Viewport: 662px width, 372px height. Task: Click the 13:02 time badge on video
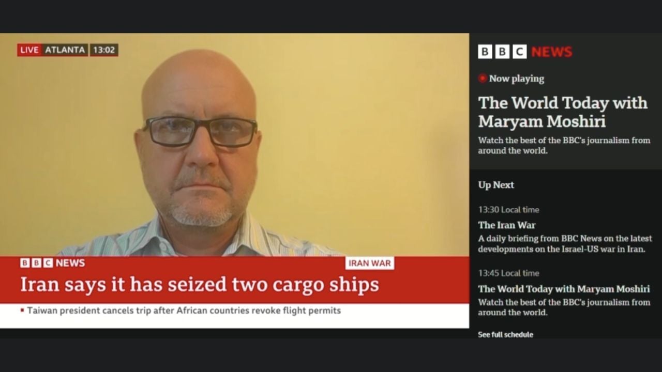point(104,50)
